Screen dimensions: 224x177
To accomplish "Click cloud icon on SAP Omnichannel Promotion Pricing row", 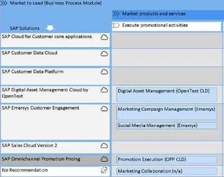I will 104,159.
